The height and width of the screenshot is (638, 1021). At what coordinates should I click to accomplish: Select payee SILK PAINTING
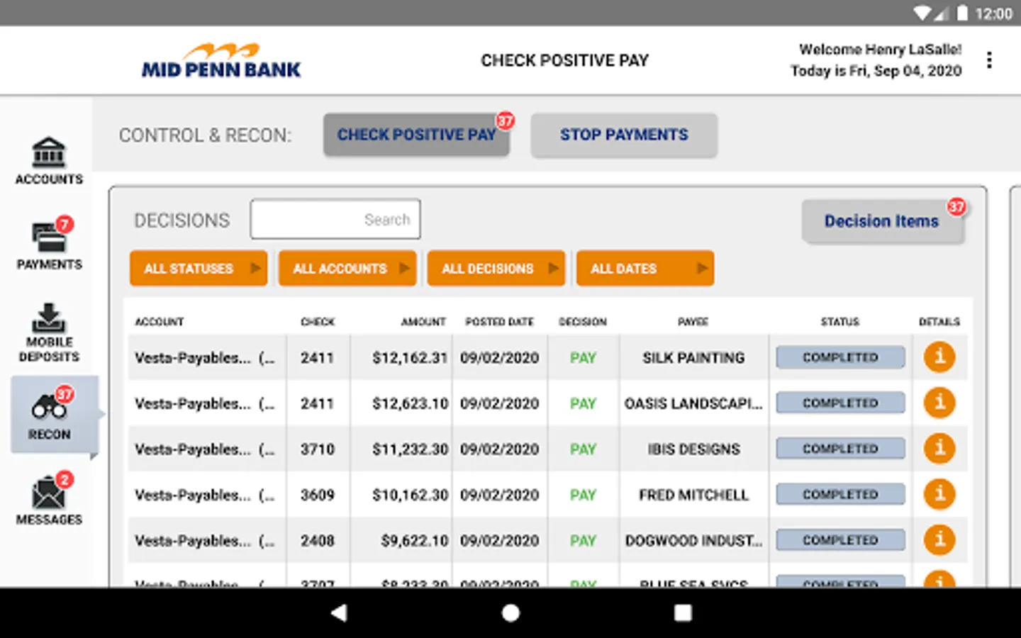[x=693, y=358]
